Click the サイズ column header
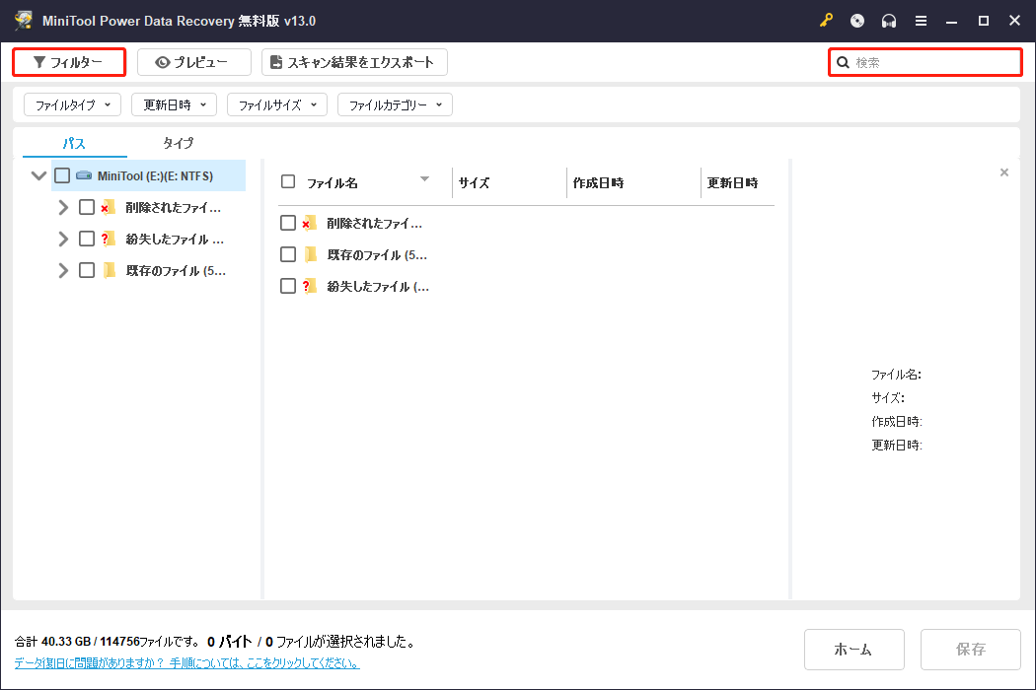The image size is (1036, 690). 474,183
